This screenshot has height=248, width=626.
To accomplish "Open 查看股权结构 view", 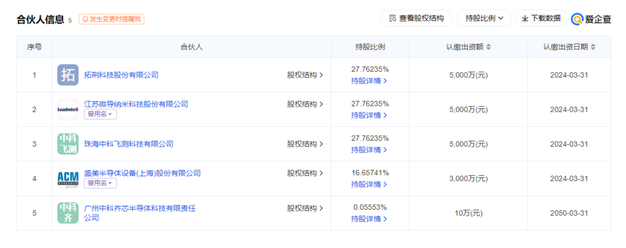I will click(416, 19).
